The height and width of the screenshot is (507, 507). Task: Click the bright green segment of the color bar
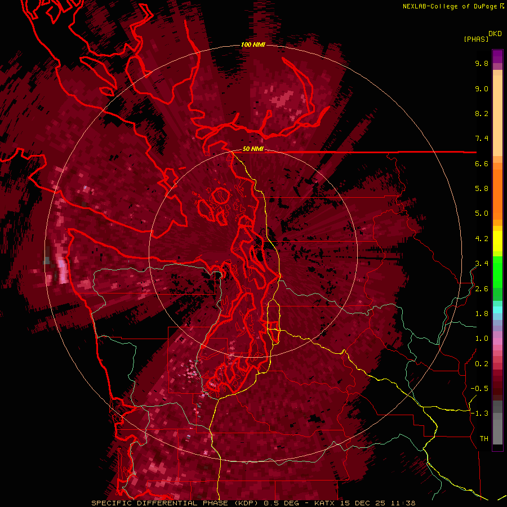pos(497,272)
